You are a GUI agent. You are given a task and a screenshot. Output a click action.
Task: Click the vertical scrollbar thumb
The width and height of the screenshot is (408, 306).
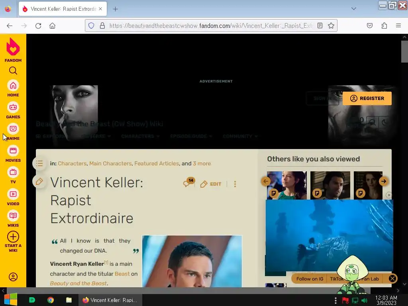pyautogui.click(x=404, y=51)
